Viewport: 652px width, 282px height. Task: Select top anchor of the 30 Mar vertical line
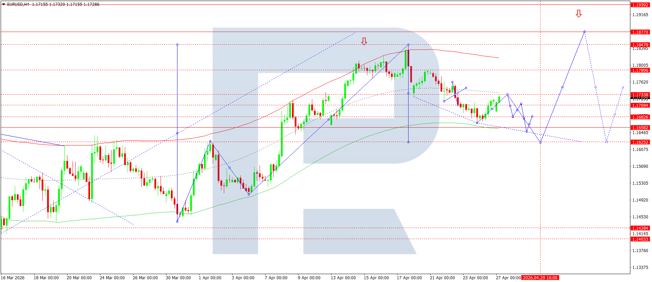pyautogui.click(x=177, y=45)
